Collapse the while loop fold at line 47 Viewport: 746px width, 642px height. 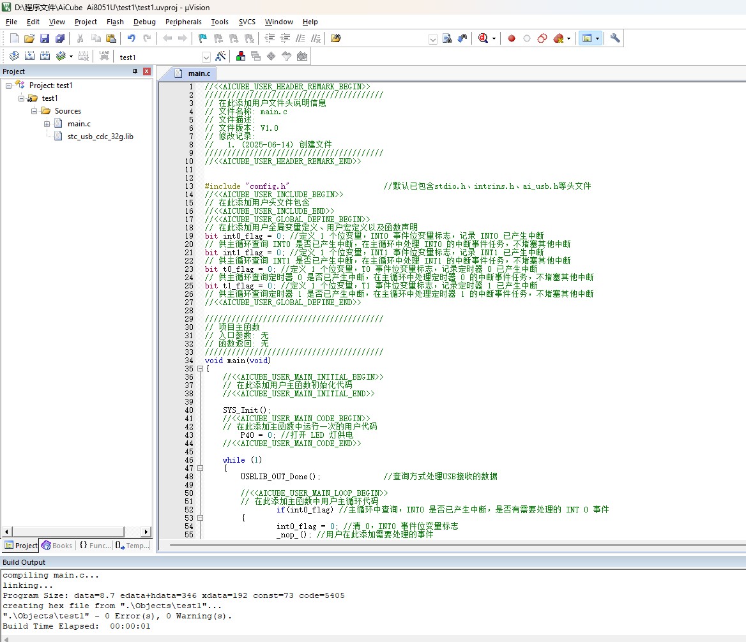pyautogui.click(x=201, y=468)
